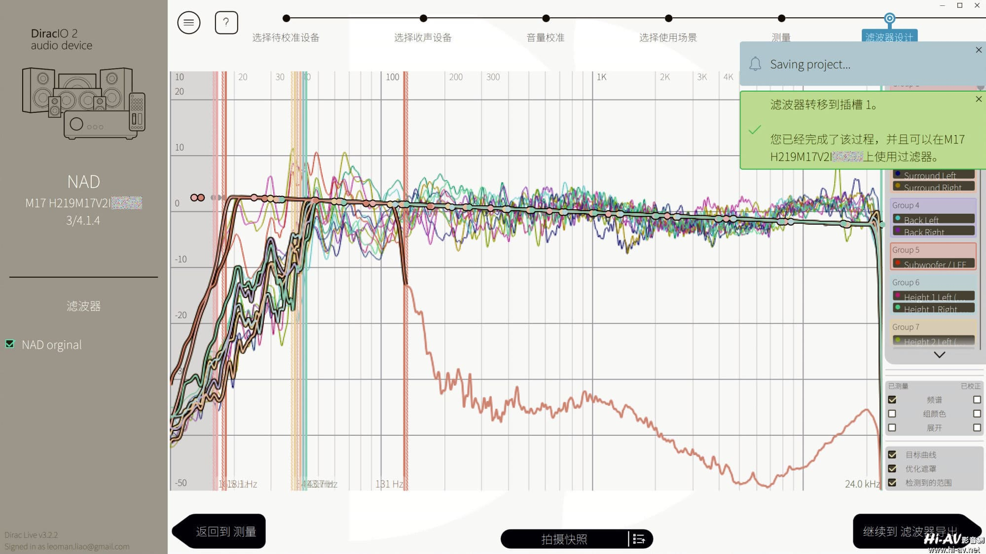
Task: Click the 43.7 Hz range marker
Action: [x=305, y=281]
